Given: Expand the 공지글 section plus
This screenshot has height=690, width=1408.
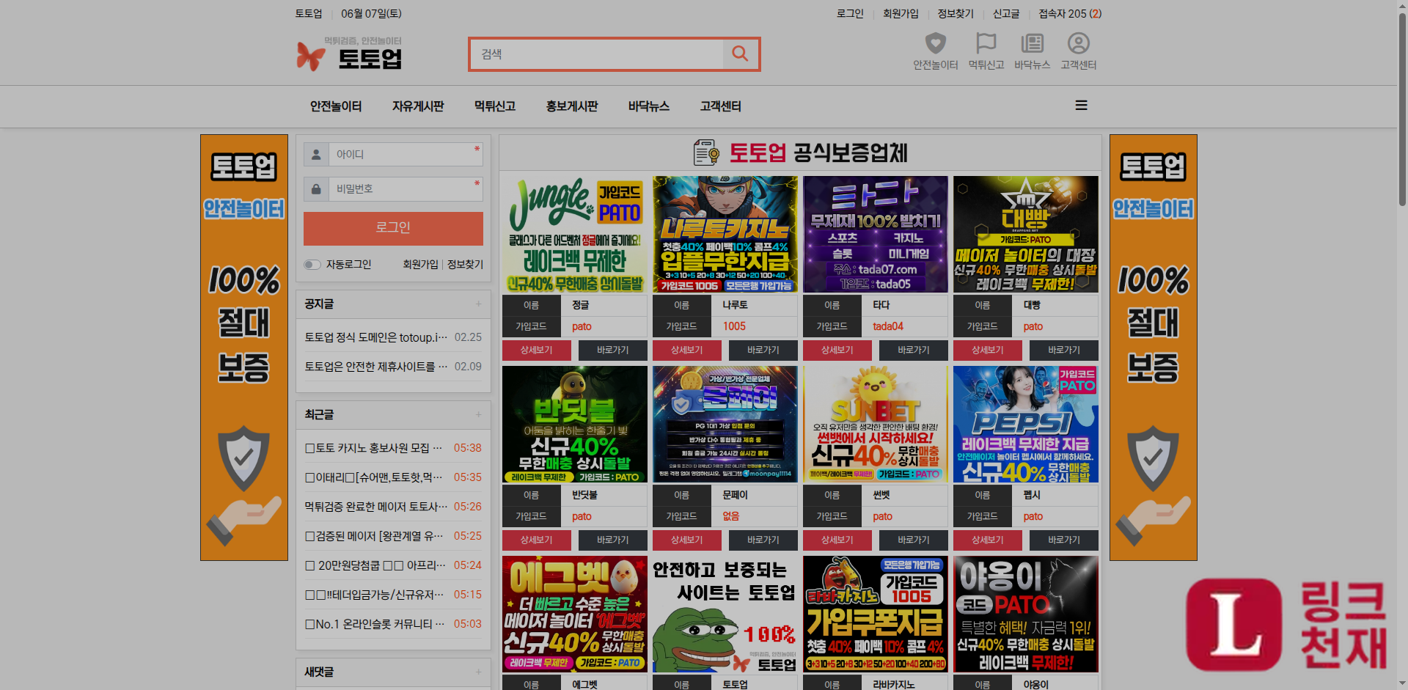Looking at the screenshot, I should [x=478, y=304].
